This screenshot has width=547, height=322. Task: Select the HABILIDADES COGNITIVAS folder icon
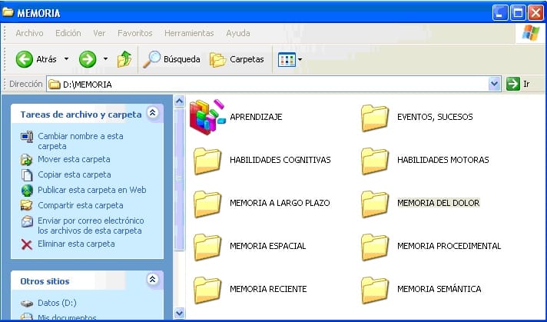(207, 161)
